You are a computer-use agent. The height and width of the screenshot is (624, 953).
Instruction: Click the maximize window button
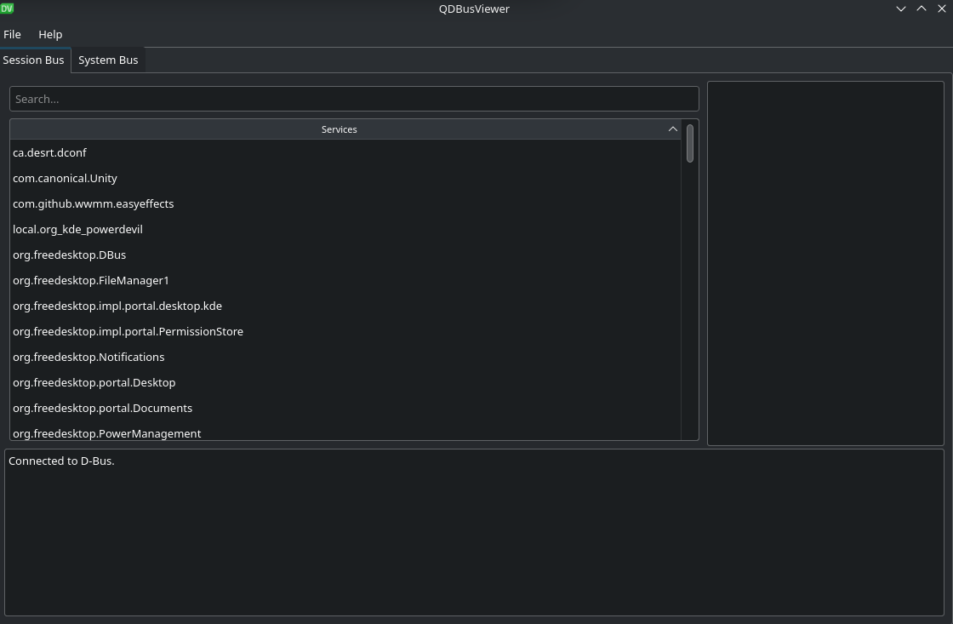click(922, 9)
